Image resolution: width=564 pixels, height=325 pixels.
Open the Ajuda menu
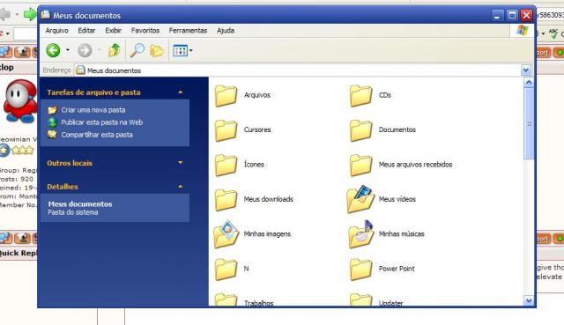point(226,31)
